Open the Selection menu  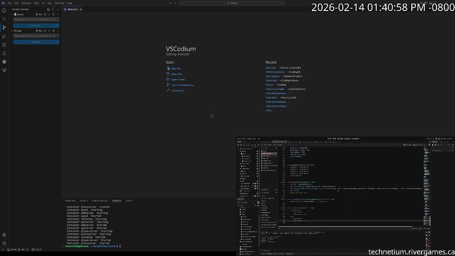tap(26, 3)
